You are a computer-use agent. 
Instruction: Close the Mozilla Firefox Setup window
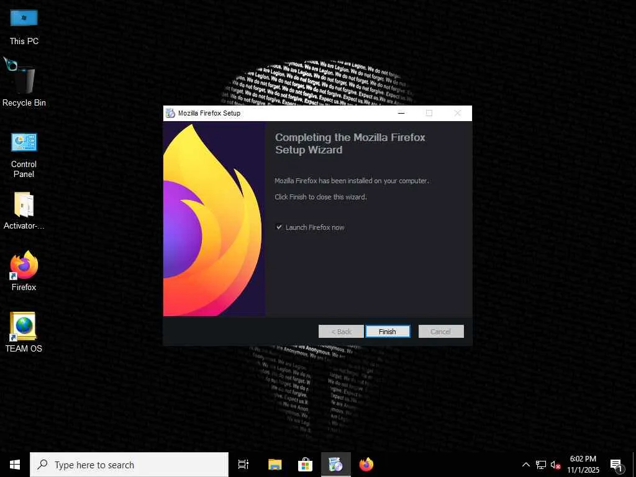(x=458, y=113)
